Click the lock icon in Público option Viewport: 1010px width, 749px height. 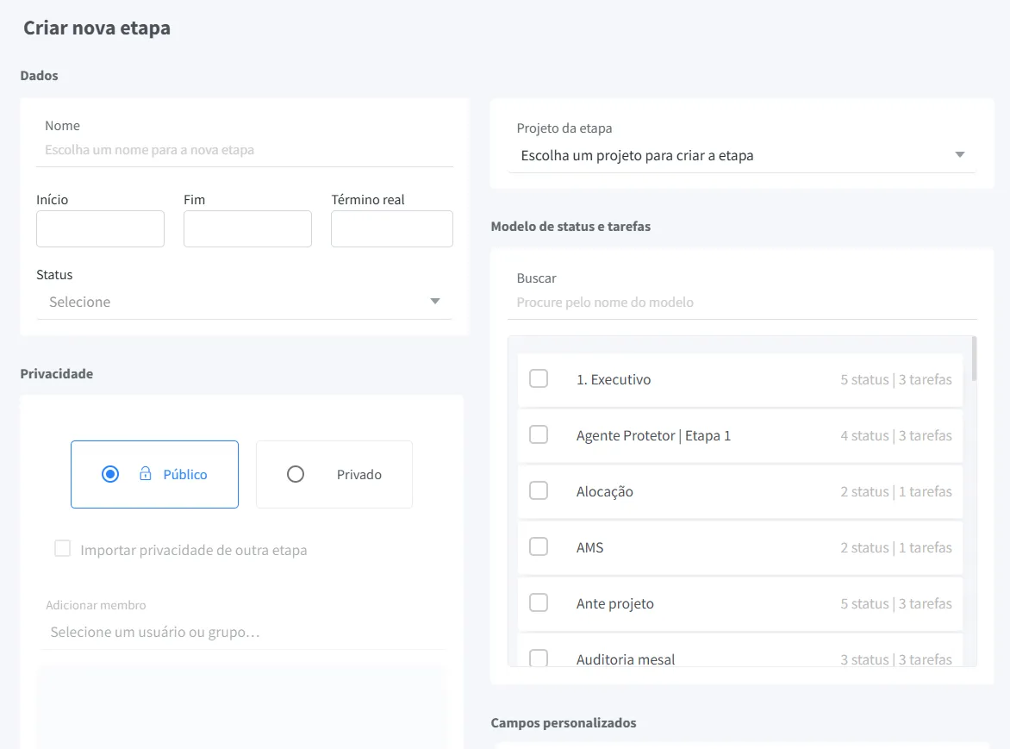146,474
